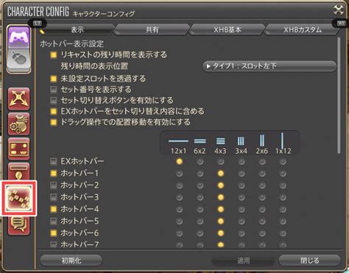Open 残り時間の表示位置 dropdown タイプ1：スロット左下
The image size is (349, 273).
(269, 66)
